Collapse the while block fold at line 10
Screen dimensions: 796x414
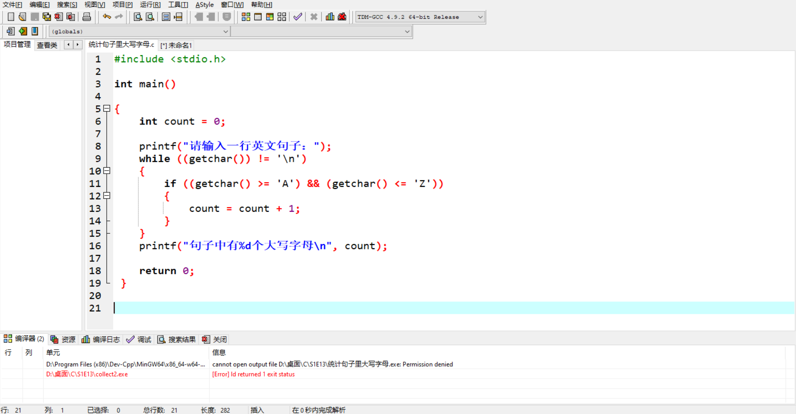(107, 171)
